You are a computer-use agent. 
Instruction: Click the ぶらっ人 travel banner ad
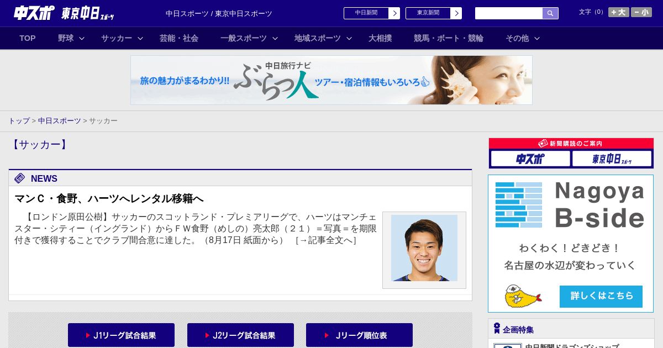[331, 80]
